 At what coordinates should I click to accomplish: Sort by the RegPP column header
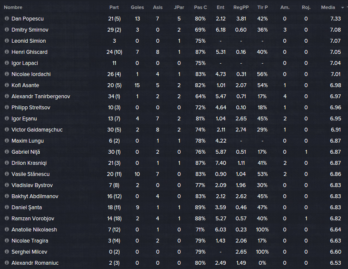[241, 7]
